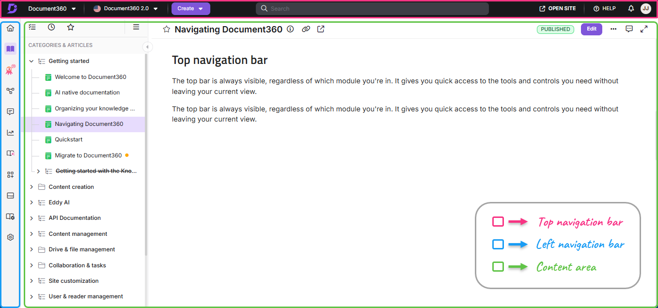
Task: Select the Site customization category label
Action: tap(74, 281)
